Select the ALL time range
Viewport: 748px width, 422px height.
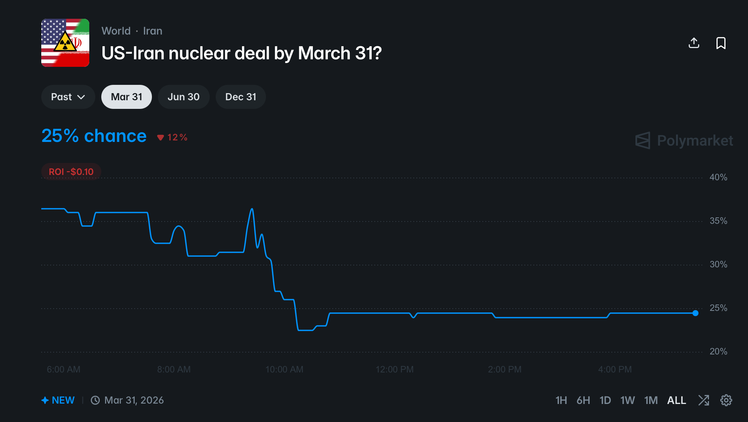click(676, 400)
